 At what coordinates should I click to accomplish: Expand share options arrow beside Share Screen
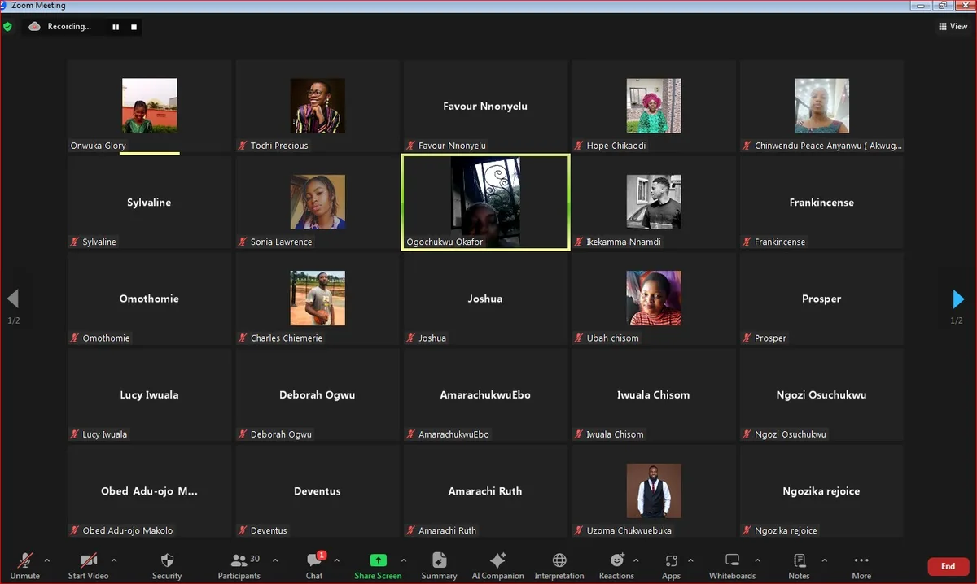click(403, 560)
